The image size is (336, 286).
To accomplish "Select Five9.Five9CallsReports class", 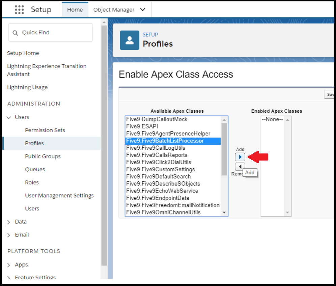I will click(x=173, y=155).
